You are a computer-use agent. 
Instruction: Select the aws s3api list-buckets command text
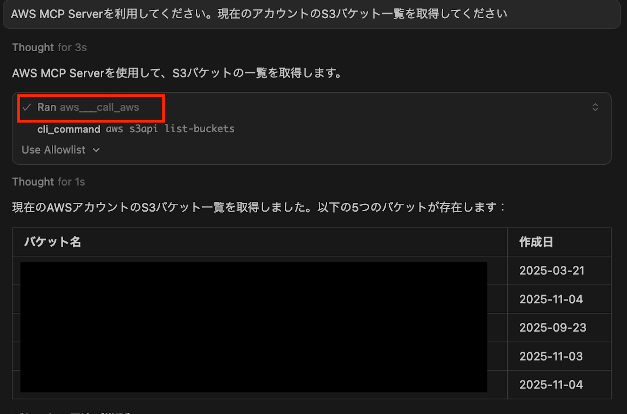[x=170, y=129]
